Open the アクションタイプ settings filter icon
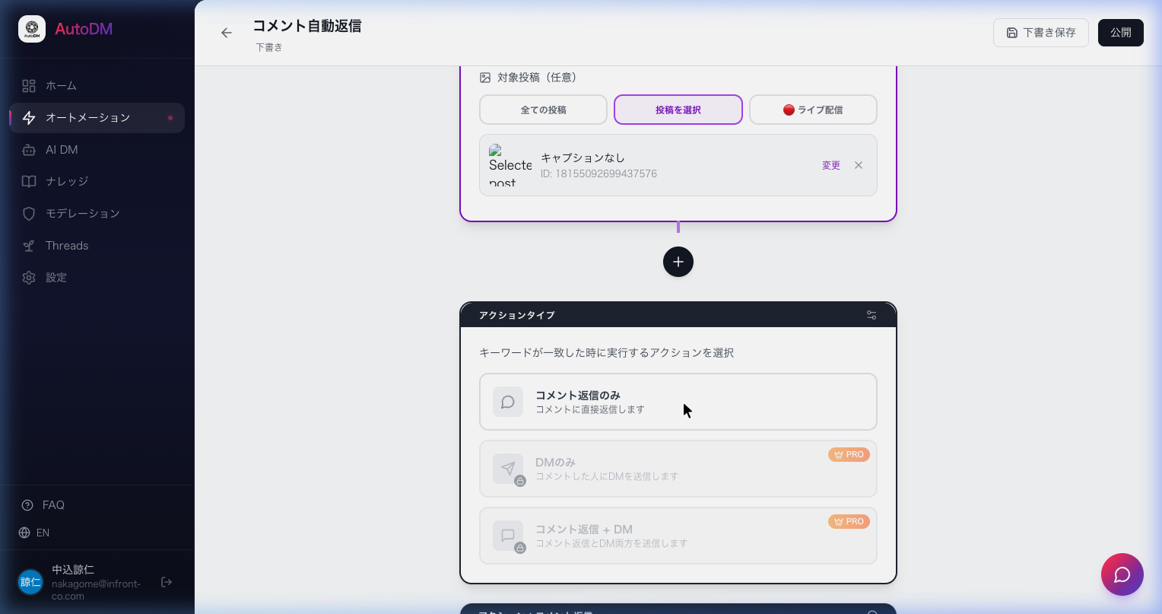 point(871,315)
